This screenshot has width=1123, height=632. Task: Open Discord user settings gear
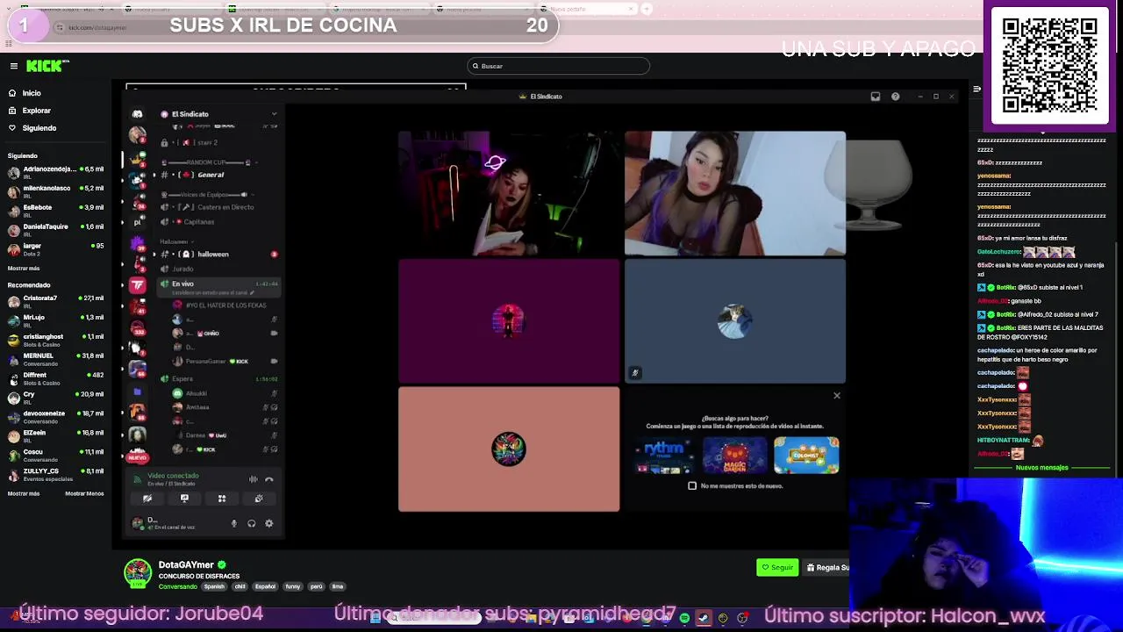[269, 524]
